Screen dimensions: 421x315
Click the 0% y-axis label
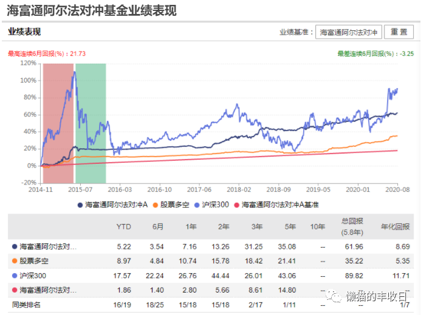pyautogui.click(x=32, y=166)
